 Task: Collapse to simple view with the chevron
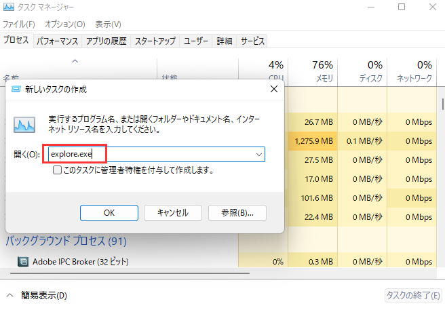click(x=9, y=296)
